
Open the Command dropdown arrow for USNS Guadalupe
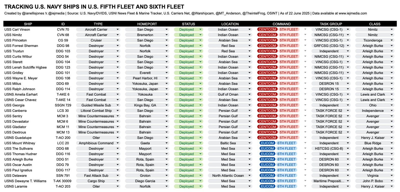[305, 138]
